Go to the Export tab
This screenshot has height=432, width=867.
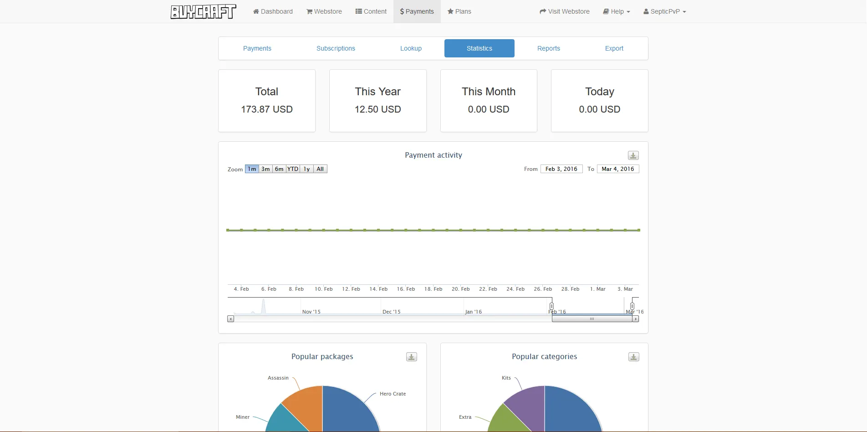click(x=614, y=48)
